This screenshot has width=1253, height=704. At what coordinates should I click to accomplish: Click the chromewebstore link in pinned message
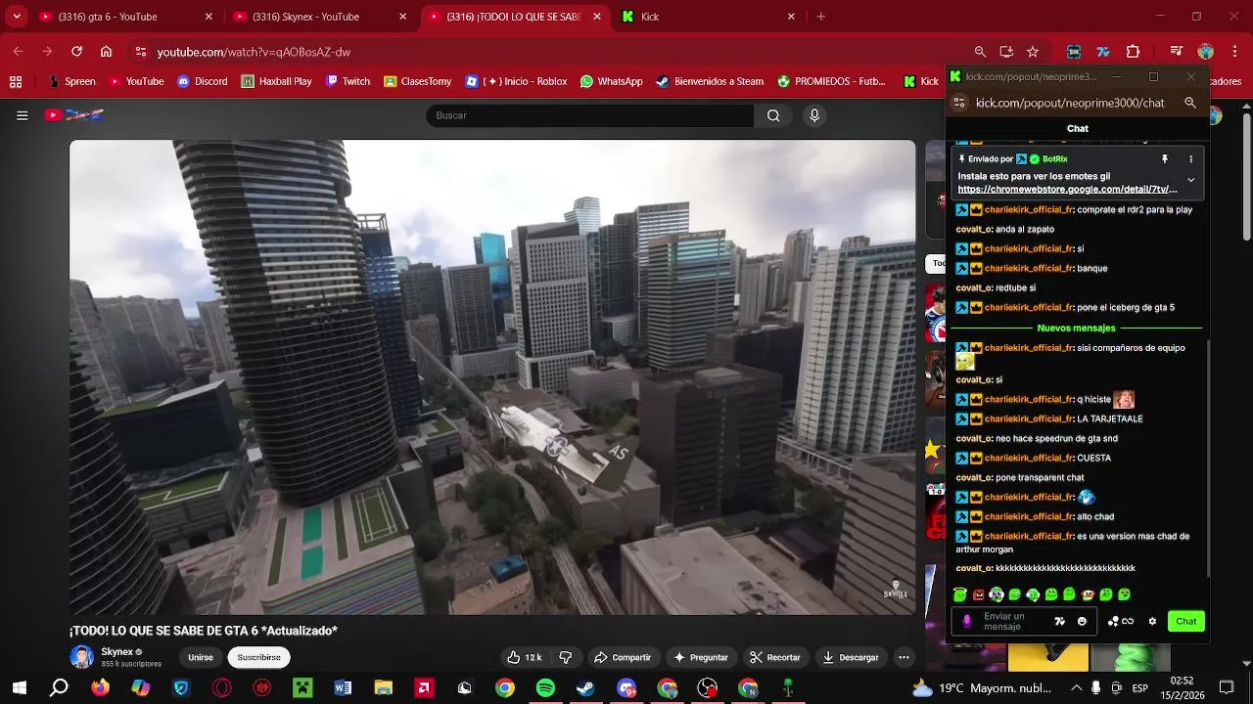[1067, 190]
